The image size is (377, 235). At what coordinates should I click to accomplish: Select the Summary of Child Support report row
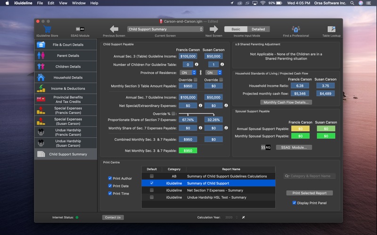tap(208, 183)
